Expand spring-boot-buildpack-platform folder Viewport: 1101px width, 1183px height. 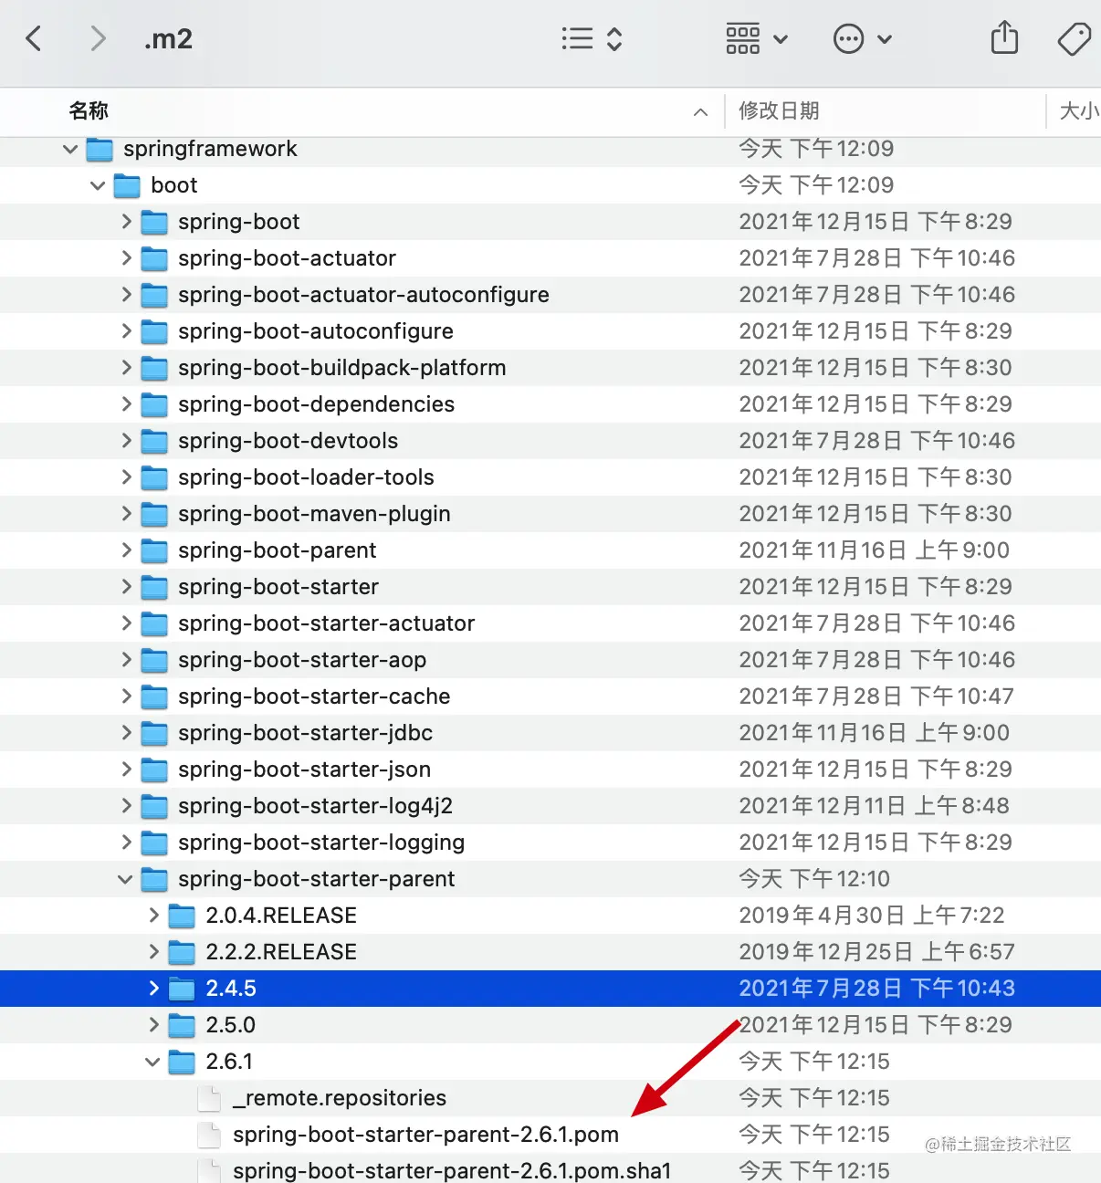(126, 368)
